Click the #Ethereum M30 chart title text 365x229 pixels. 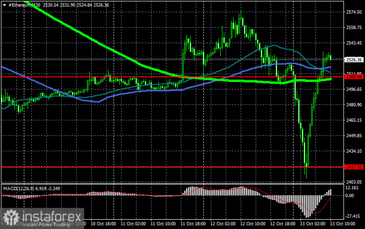(x=24, y=5)
